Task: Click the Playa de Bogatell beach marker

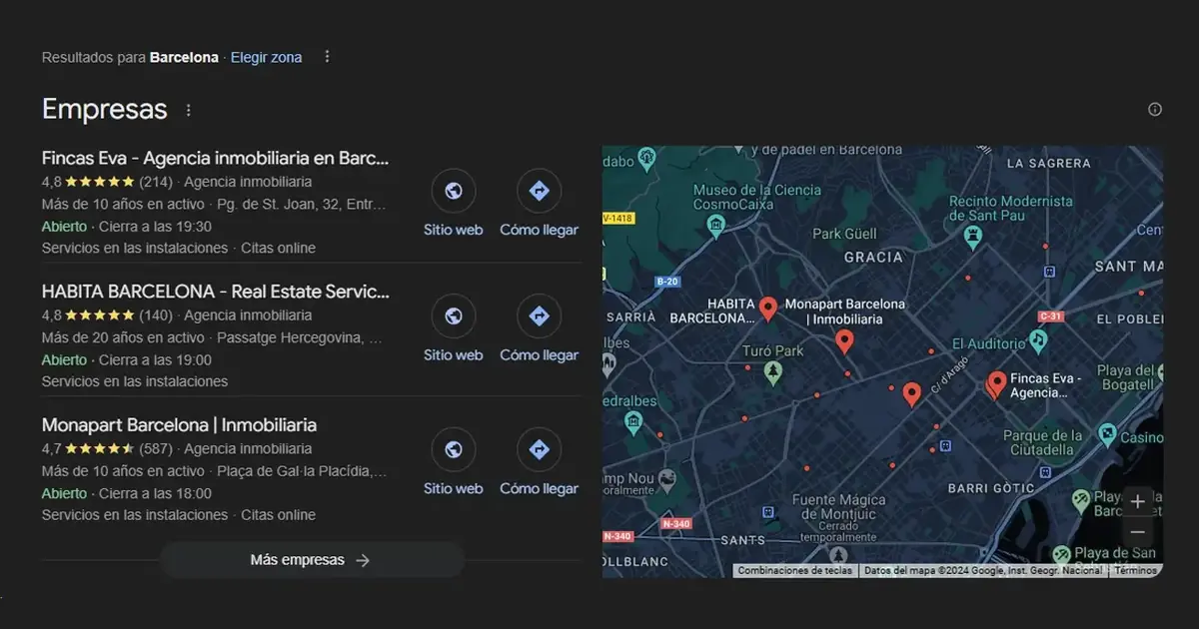Action: point(1162,372)
